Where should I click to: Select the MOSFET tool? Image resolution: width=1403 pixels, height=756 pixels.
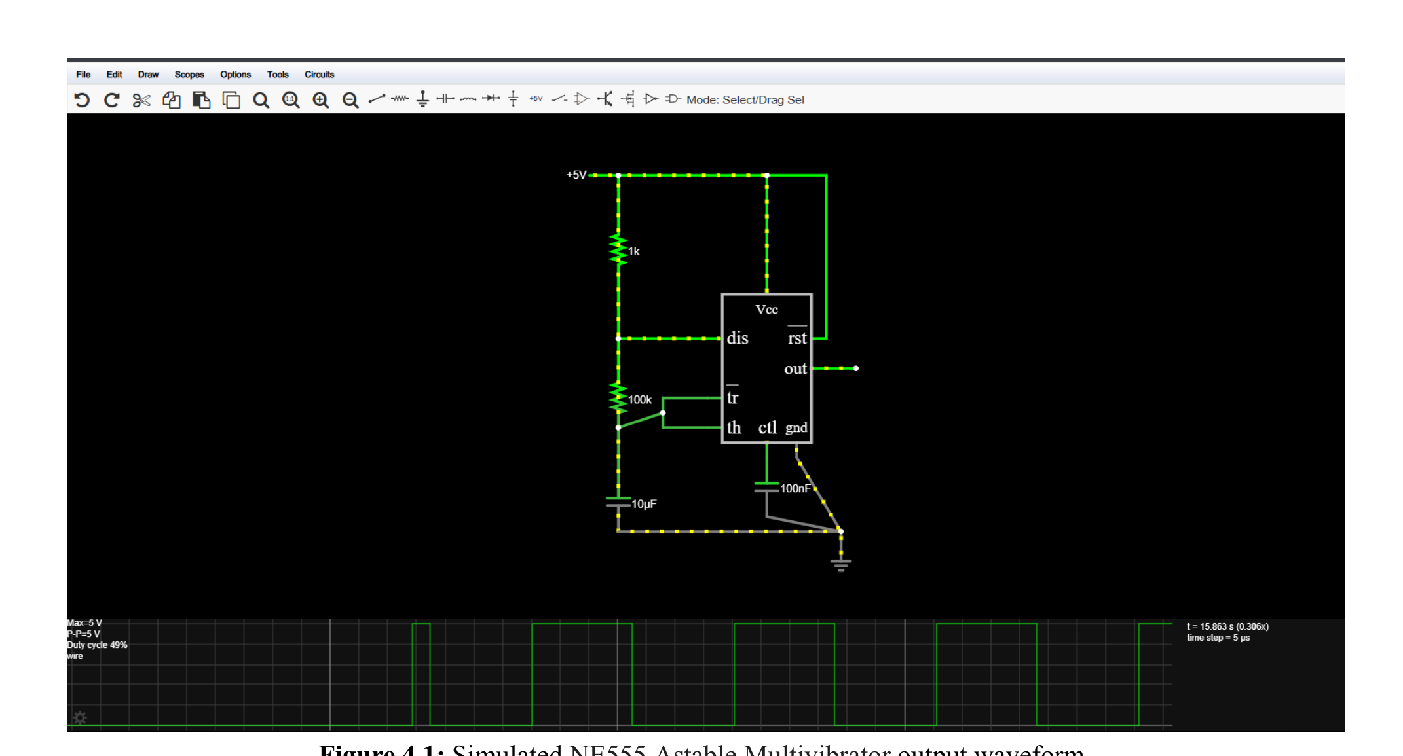pyautogui.click(x=627, y=99)
